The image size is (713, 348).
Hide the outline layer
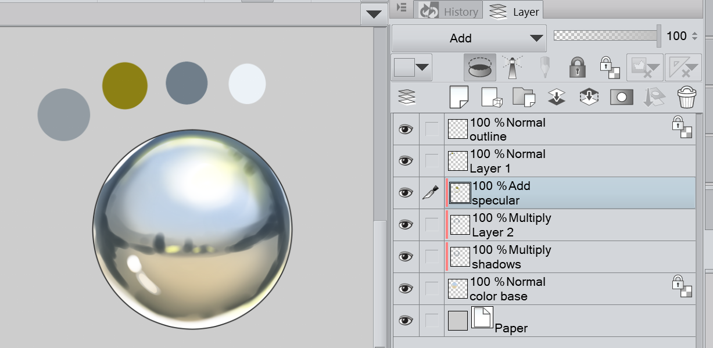tap(405, 129)
